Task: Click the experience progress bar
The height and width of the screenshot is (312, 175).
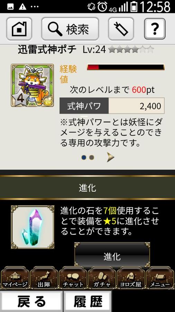Action: [126, 67]
